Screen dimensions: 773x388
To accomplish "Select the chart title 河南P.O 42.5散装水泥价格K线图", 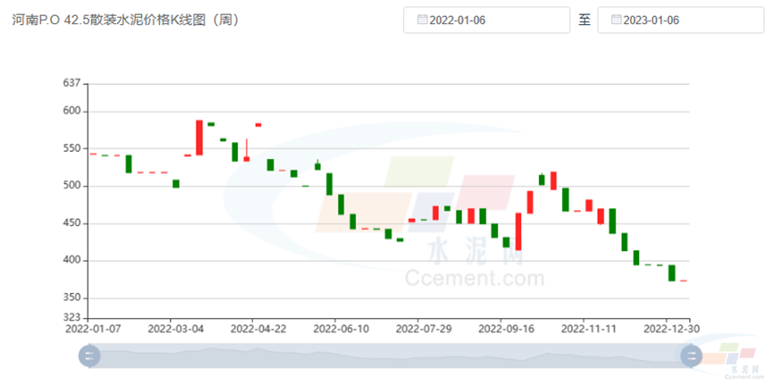I will click(125, 21).
